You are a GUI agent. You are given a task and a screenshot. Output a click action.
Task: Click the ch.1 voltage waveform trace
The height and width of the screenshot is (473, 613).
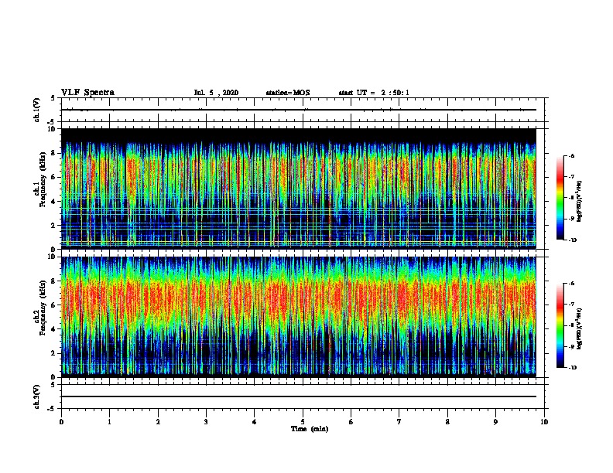299,110
